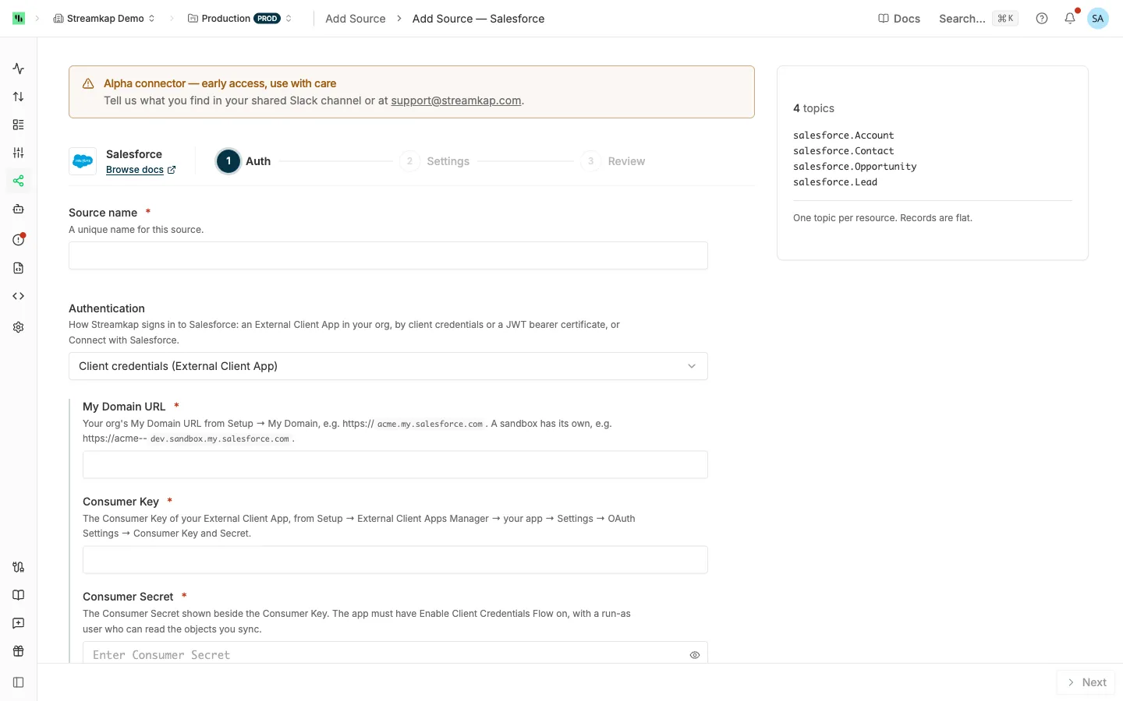This screenshot has height=701, width=1123.
Task: Open the Browse docs link
Action: coord(140,170)
